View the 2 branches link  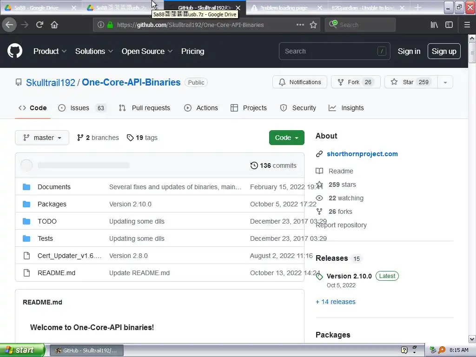(x=98, y=138)
